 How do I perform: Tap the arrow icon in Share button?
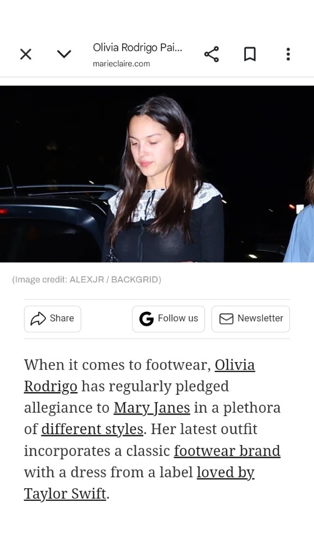[x=38, y=318]
